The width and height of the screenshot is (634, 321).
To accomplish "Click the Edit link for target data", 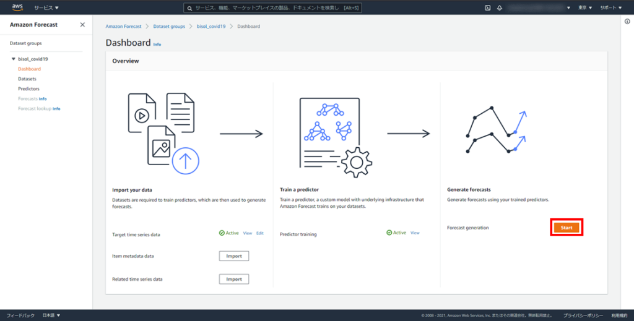I will coord(260,233).
